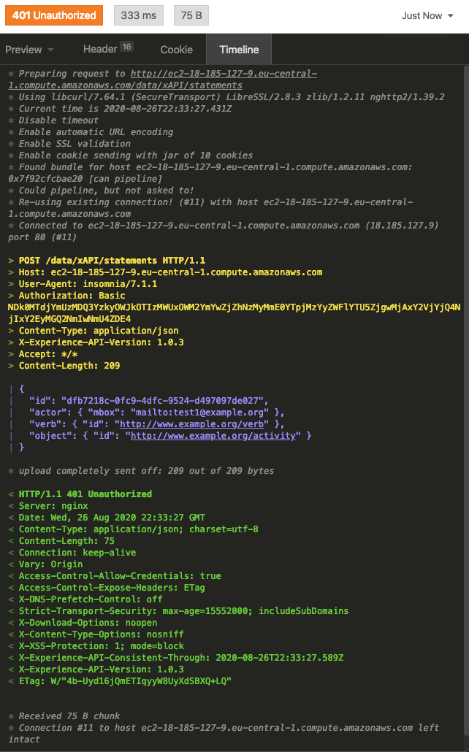Screen dimensions: 469x752
Task: Click the 333 ms response time badge
Action: coord(138,15)
